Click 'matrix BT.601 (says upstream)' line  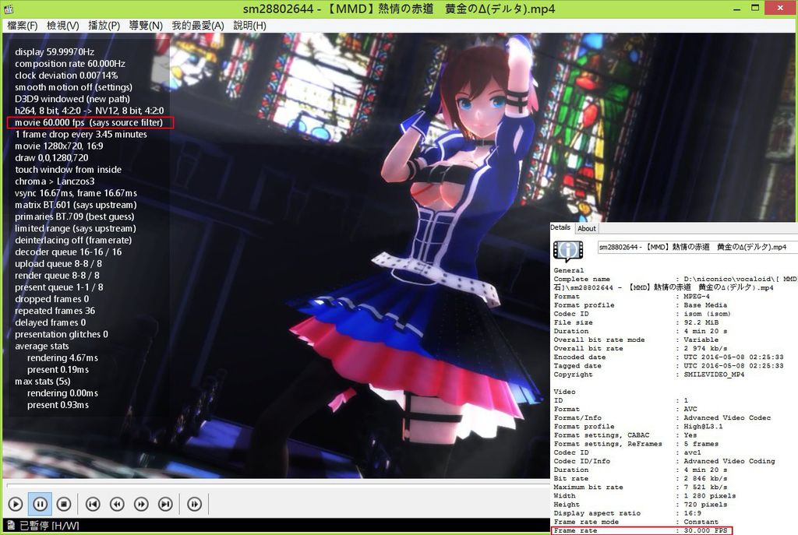(76, 205)
